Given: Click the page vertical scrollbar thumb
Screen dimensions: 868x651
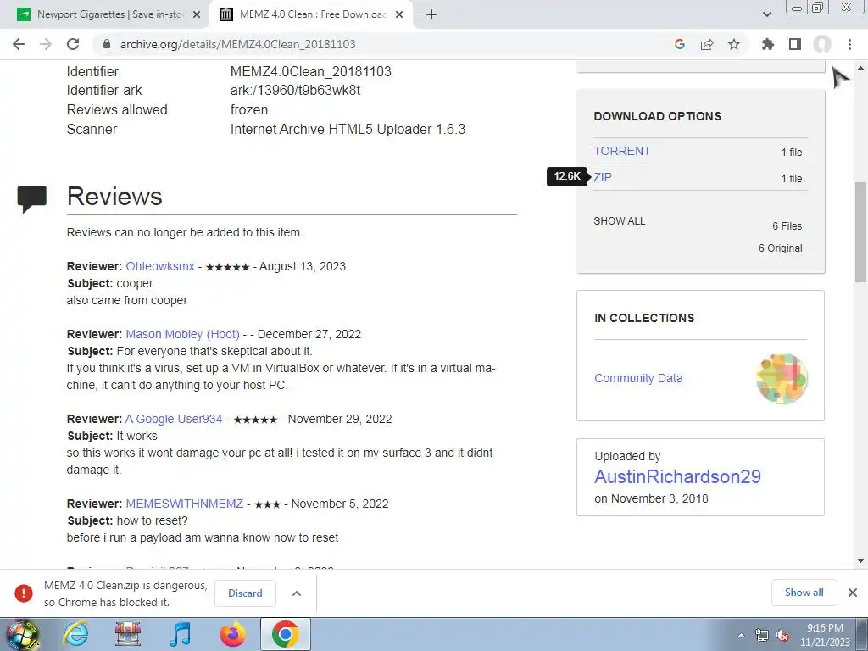Looking at the screenshot, I should [860, 231].
